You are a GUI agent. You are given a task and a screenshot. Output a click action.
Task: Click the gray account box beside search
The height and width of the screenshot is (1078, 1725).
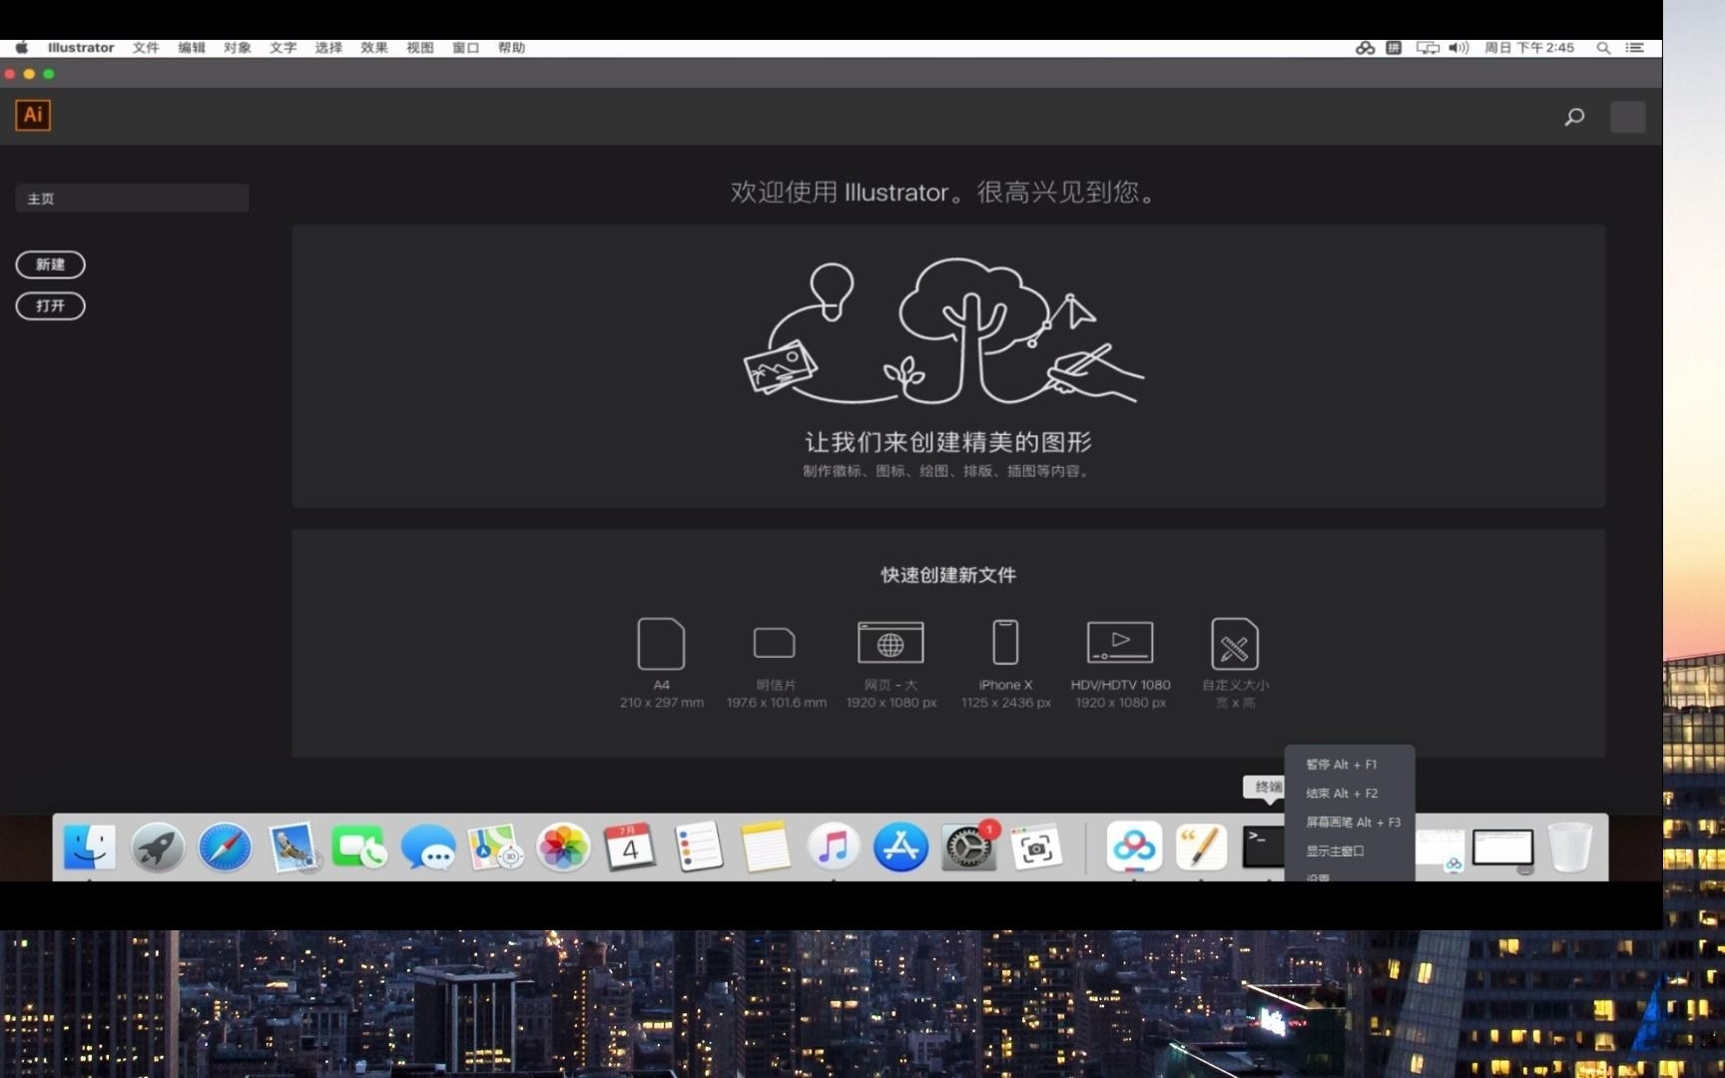1627,117
